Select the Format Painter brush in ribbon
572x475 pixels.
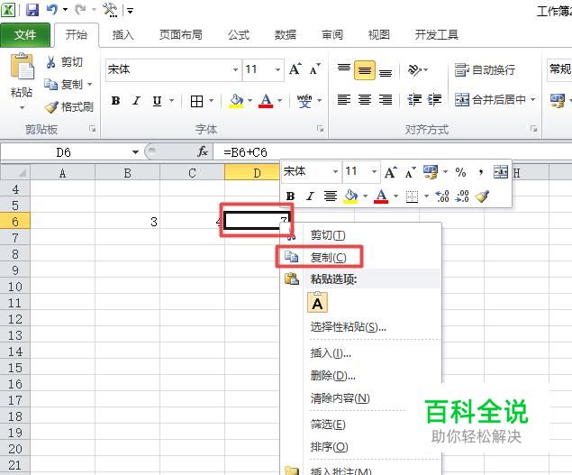[x=68, y=107]
